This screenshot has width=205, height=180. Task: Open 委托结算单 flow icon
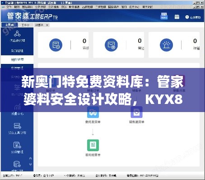pos(93,145)
